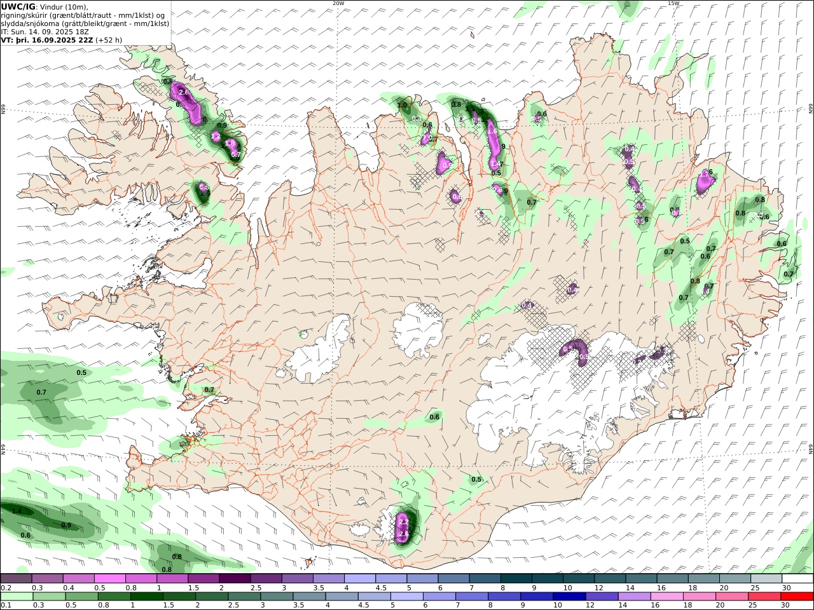The image size is (814, 610).
Task: Click the '1.8' value in the Westfjords
Action: click(230, 144)
